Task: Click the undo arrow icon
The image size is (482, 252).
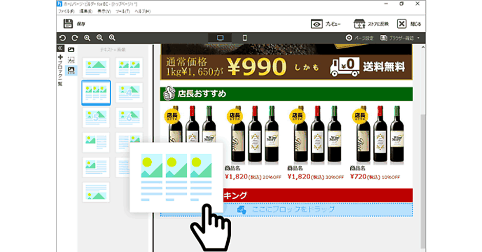Action: click(x=63, y=38)
